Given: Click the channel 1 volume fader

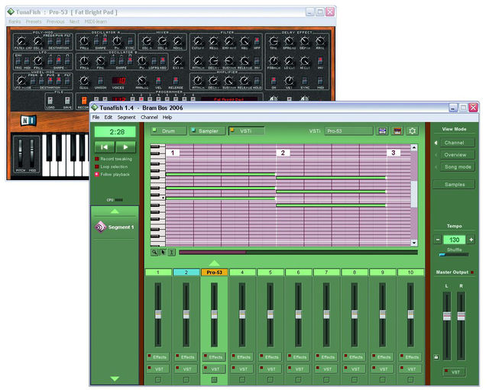Looking at the screenshot, I should point(158,314).
